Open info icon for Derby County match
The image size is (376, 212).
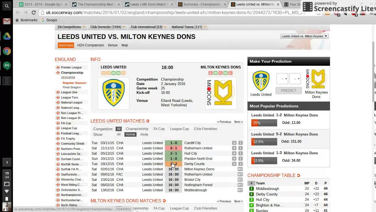pyautogui.click(x=240, y=164)
